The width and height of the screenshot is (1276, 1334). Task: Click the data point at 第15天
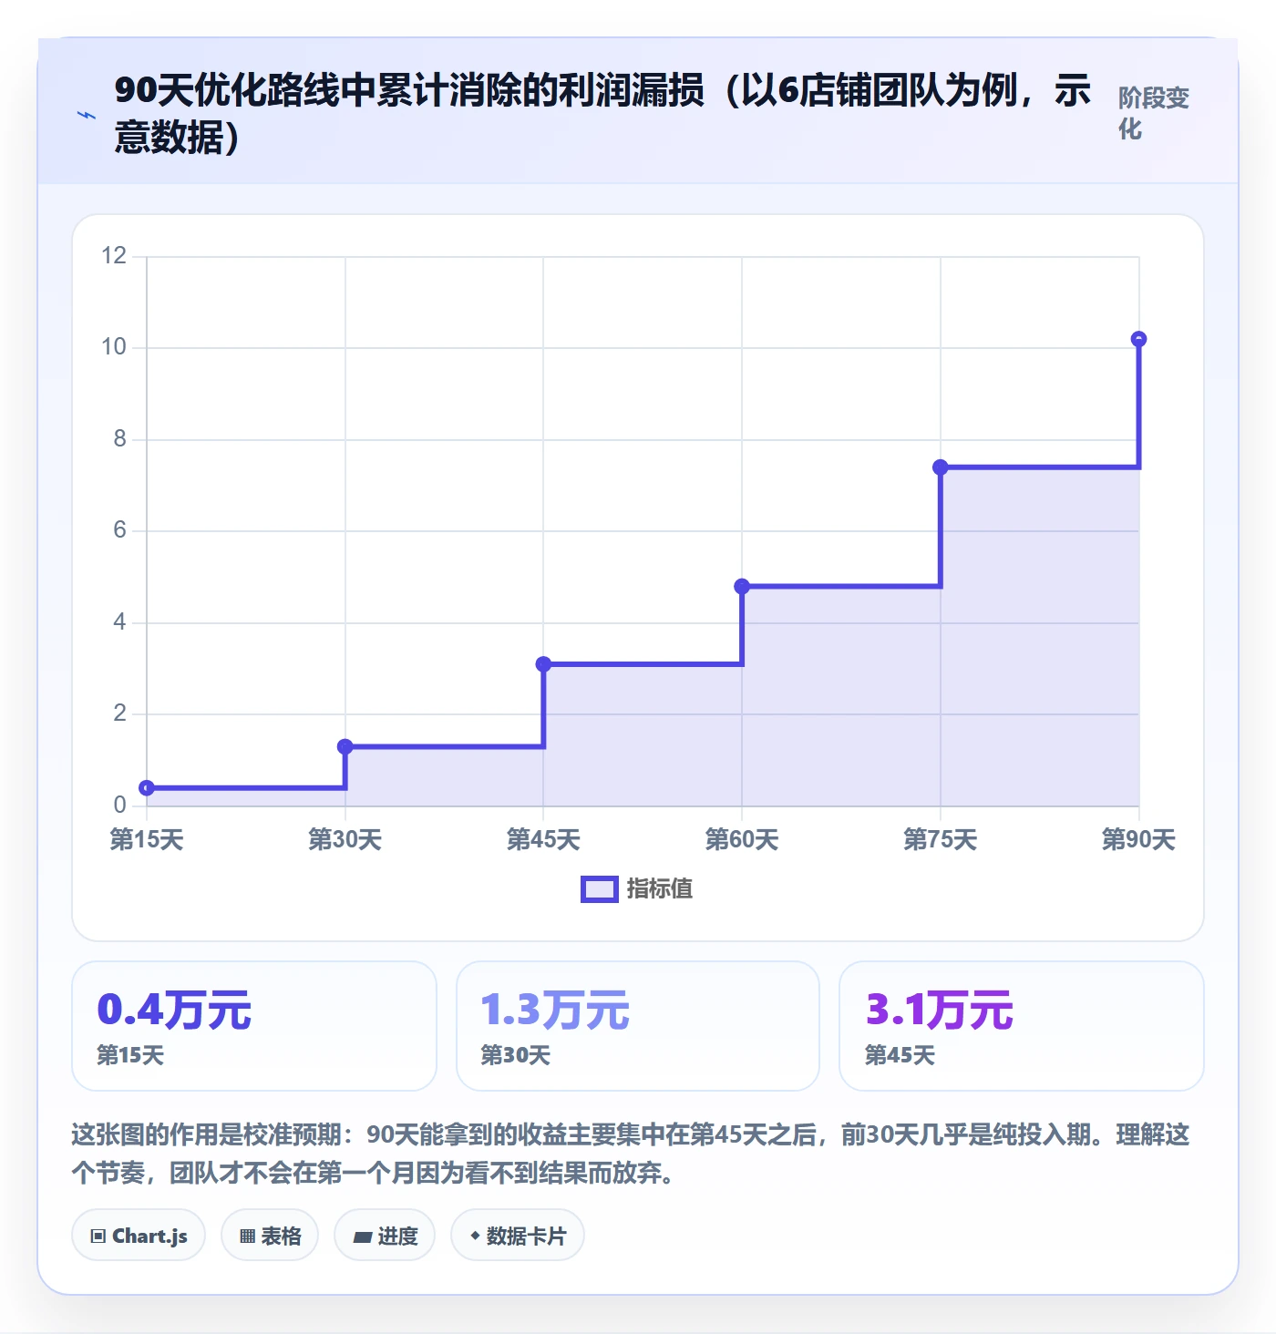pyautogui.click(x=147, y=788)
